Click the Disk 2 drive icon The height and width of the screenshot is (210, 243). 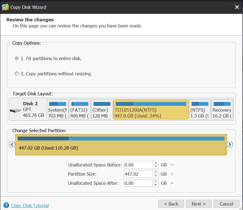click(15, 111)
